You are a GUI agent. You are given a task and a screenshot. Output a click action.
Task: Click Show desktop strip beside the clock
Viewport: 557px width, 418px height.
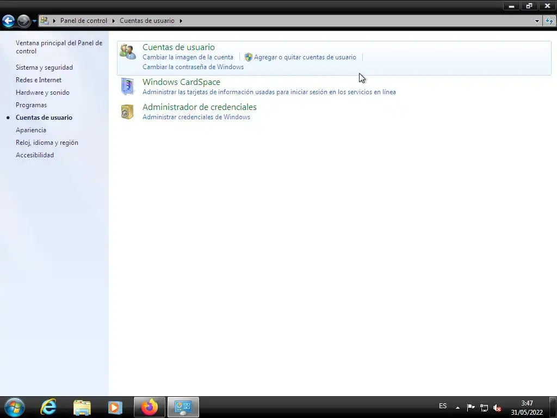click(x=554, y=407)
